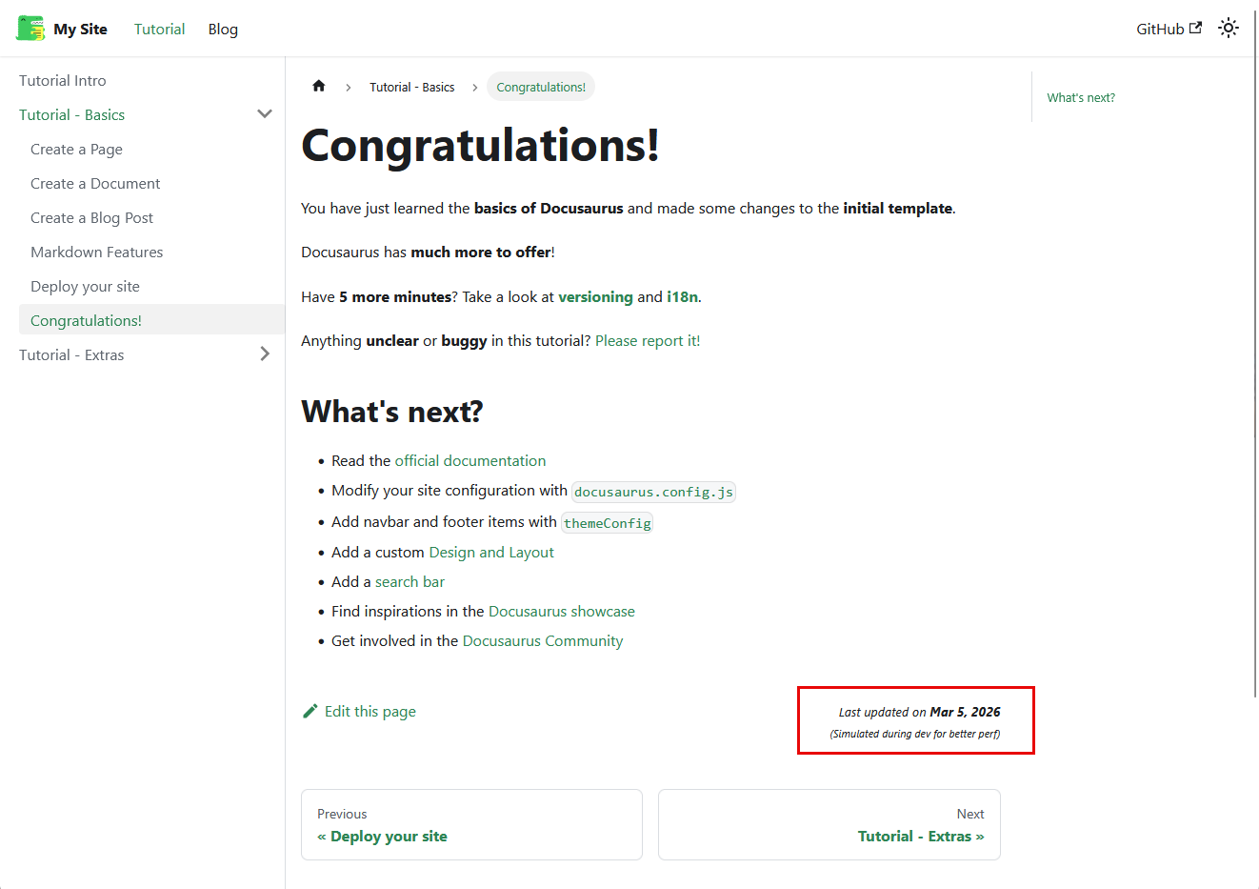Image resolution: width=1259 pixels, height=889 pixels.
Task: Open the official documentation link
Action: click(470, 461)
